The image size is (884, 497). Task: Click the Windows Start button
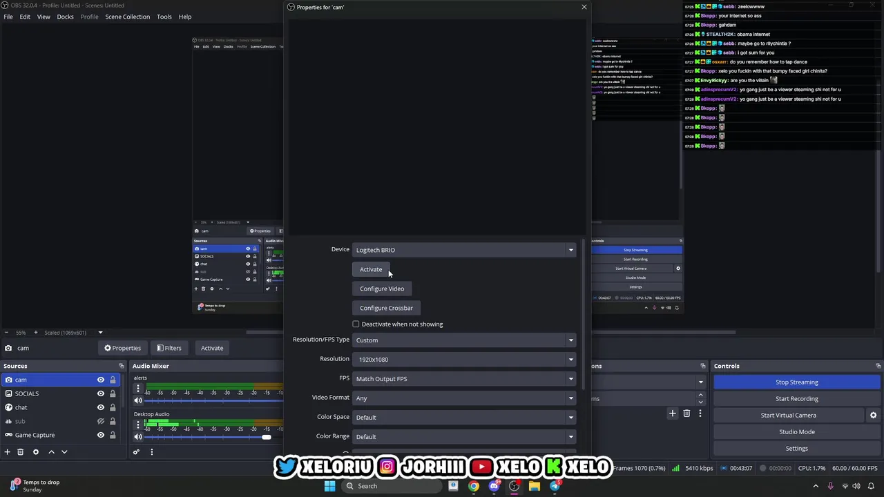click(x=329, y=486)
